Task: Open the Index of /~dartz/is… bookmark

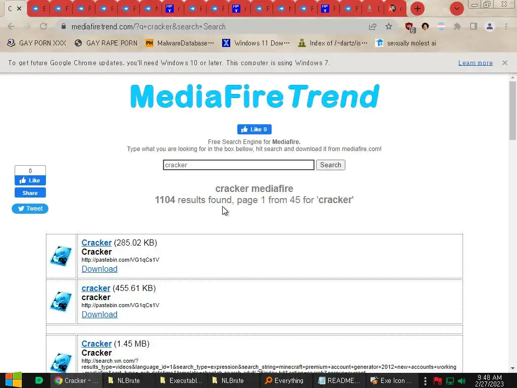Action: click(x=332, y=43)
